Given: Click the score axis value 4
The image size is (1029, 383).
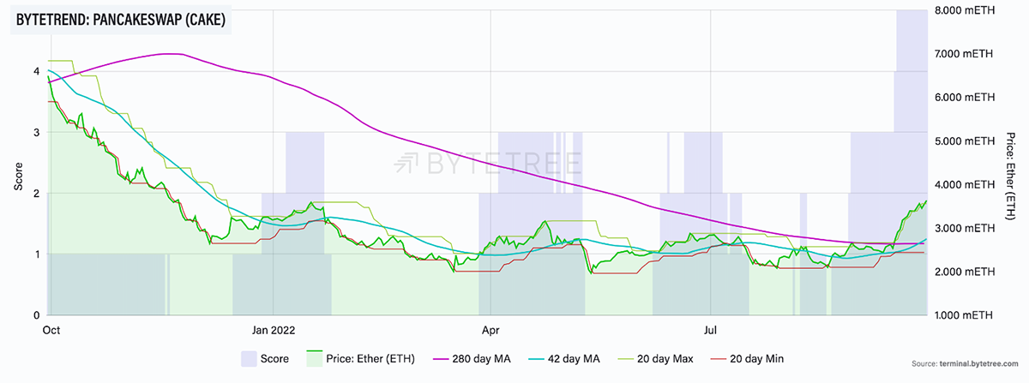Looking at the screenshot, I should [x=36, y=72].
